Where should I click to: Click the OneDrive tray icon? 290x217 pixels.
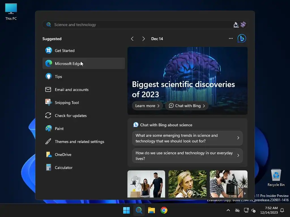[237, 210]
